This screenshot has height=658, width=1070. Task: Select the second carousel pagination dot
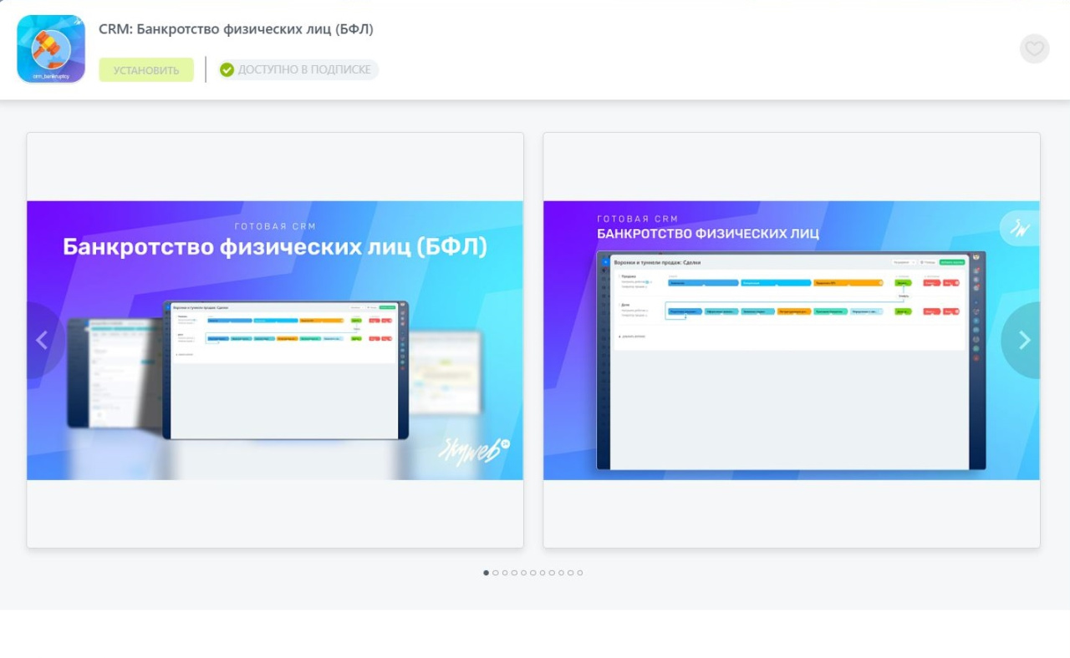point(496,573)
